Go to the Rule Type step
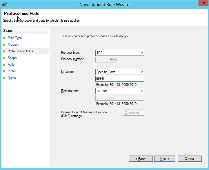 tap(15, 38)
